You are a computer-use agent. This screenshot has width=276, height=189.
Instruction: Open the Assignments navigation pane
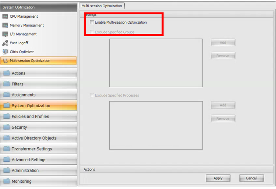click(x=39, y=95)
